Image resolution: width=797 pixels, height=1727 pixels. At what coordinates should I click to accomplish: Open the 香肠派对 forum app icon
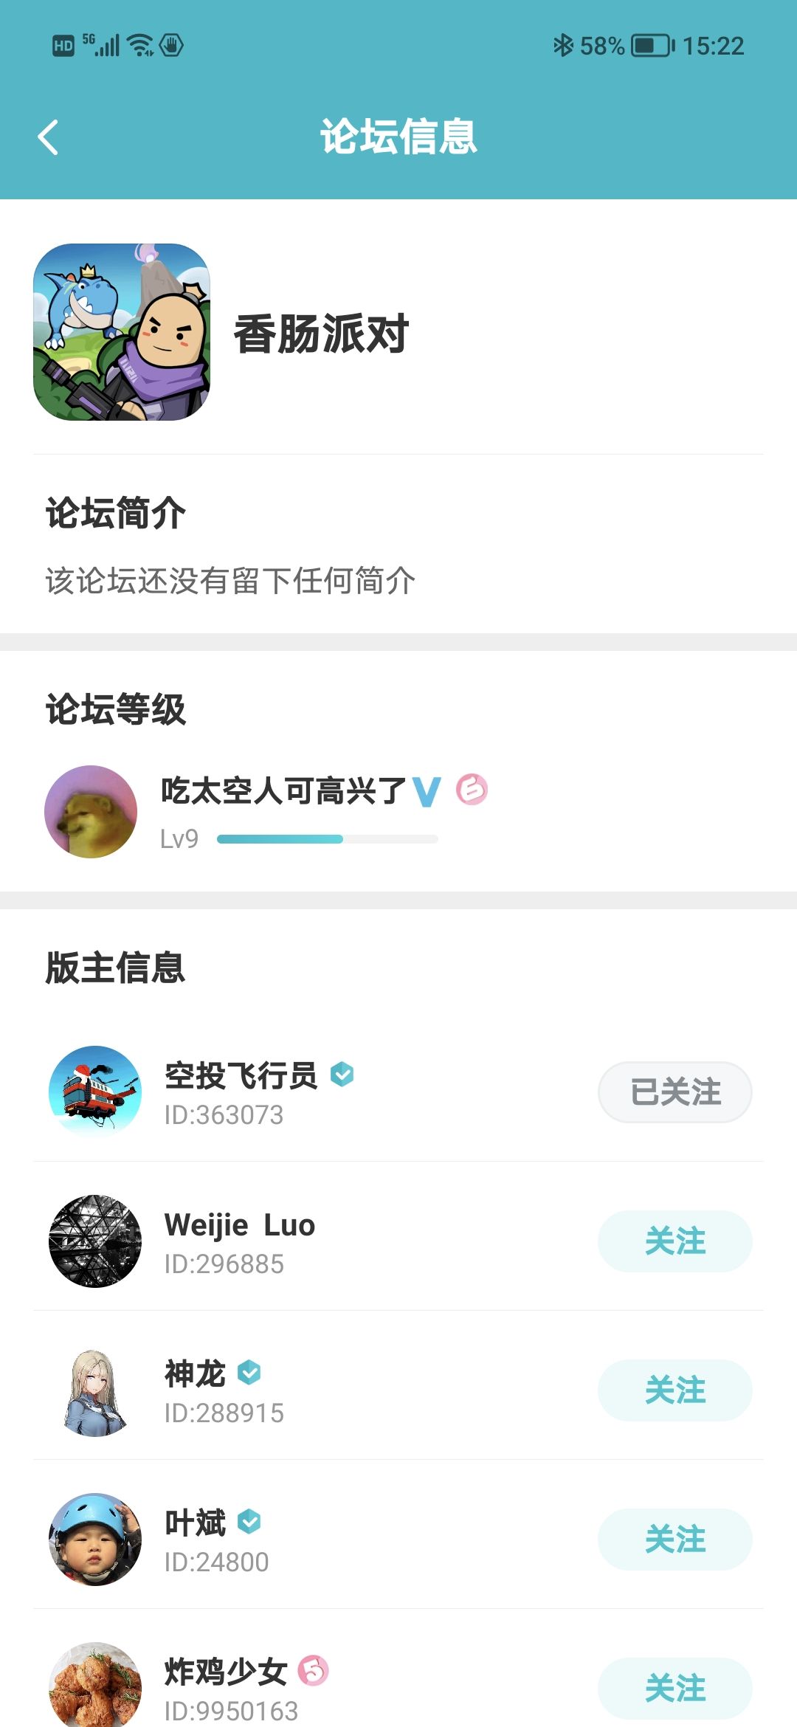point(122,332)
